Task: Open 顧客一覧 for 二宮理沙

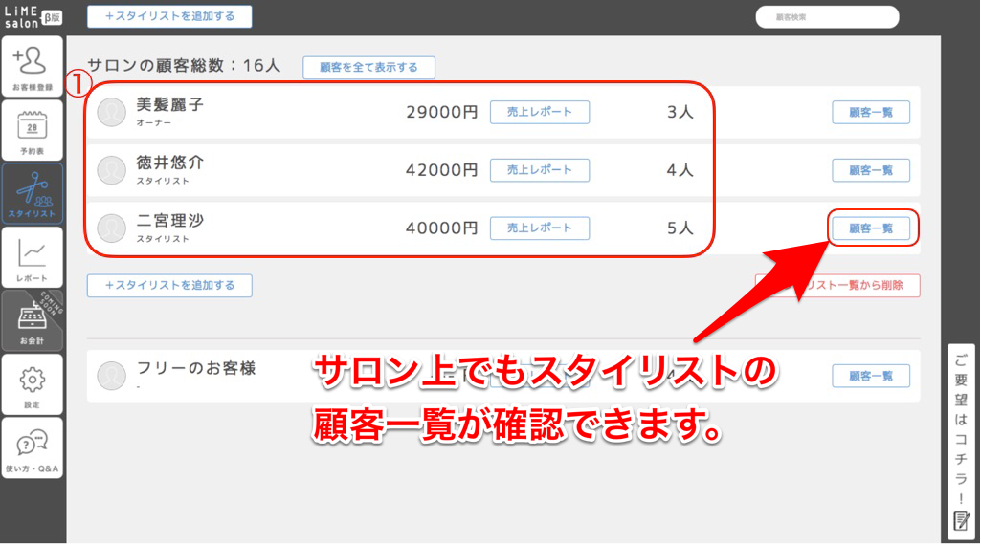Action: point(871,228)
